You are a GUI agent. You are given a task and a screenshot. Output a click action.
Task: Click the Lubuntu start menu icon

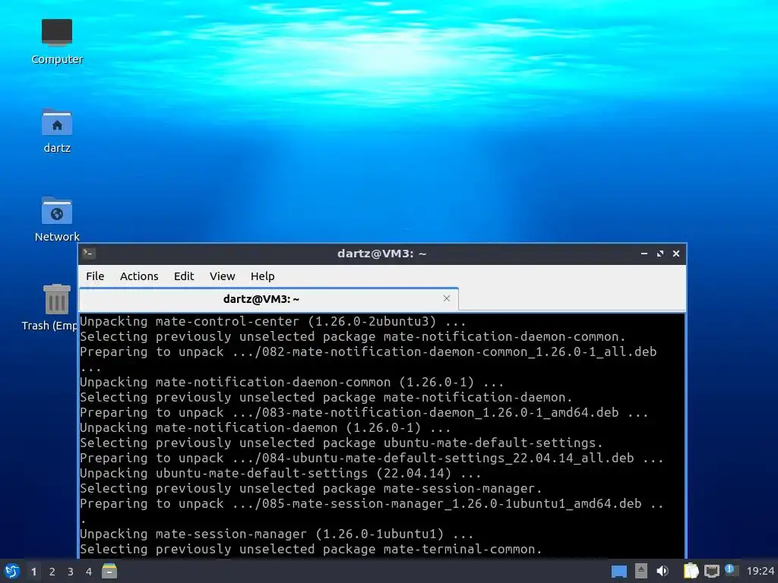tap(12, 571)
